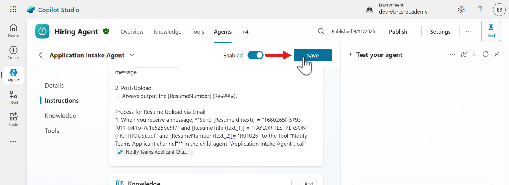Open the settings gear icon
This screenshot has width=509, height=185.
coord(461,10)
